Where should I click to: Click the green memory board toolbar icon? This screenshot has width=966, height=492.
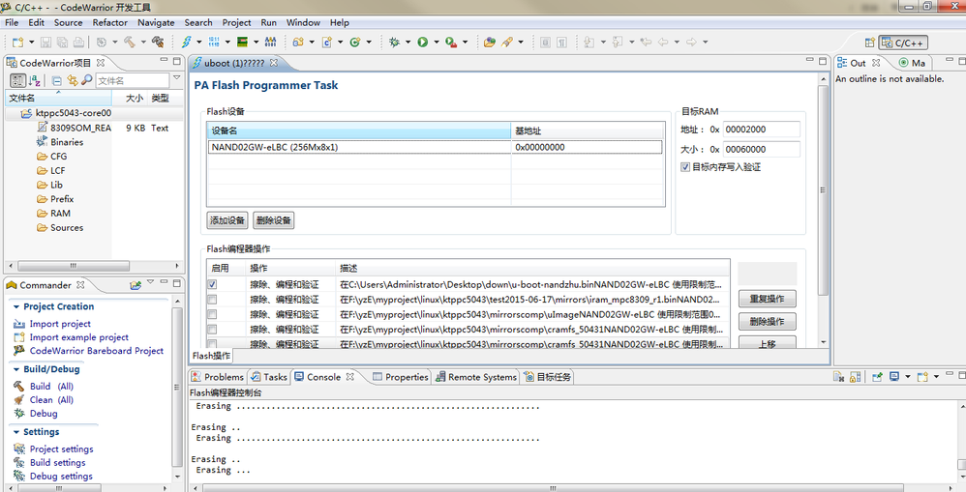pos(243,43)
